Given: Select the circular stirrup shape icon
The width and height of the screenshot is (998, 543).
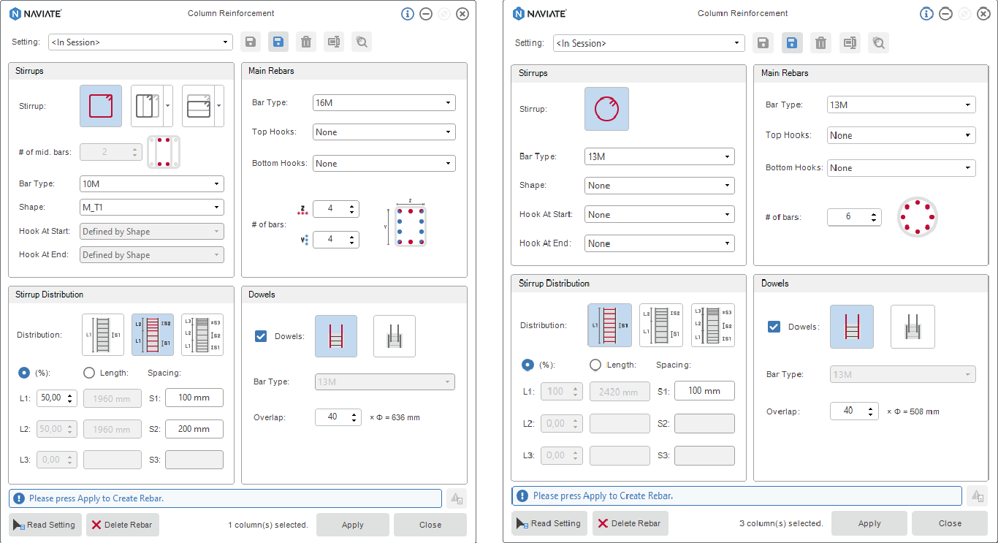Looking at the screenshot, I should (x=606, y=109).
